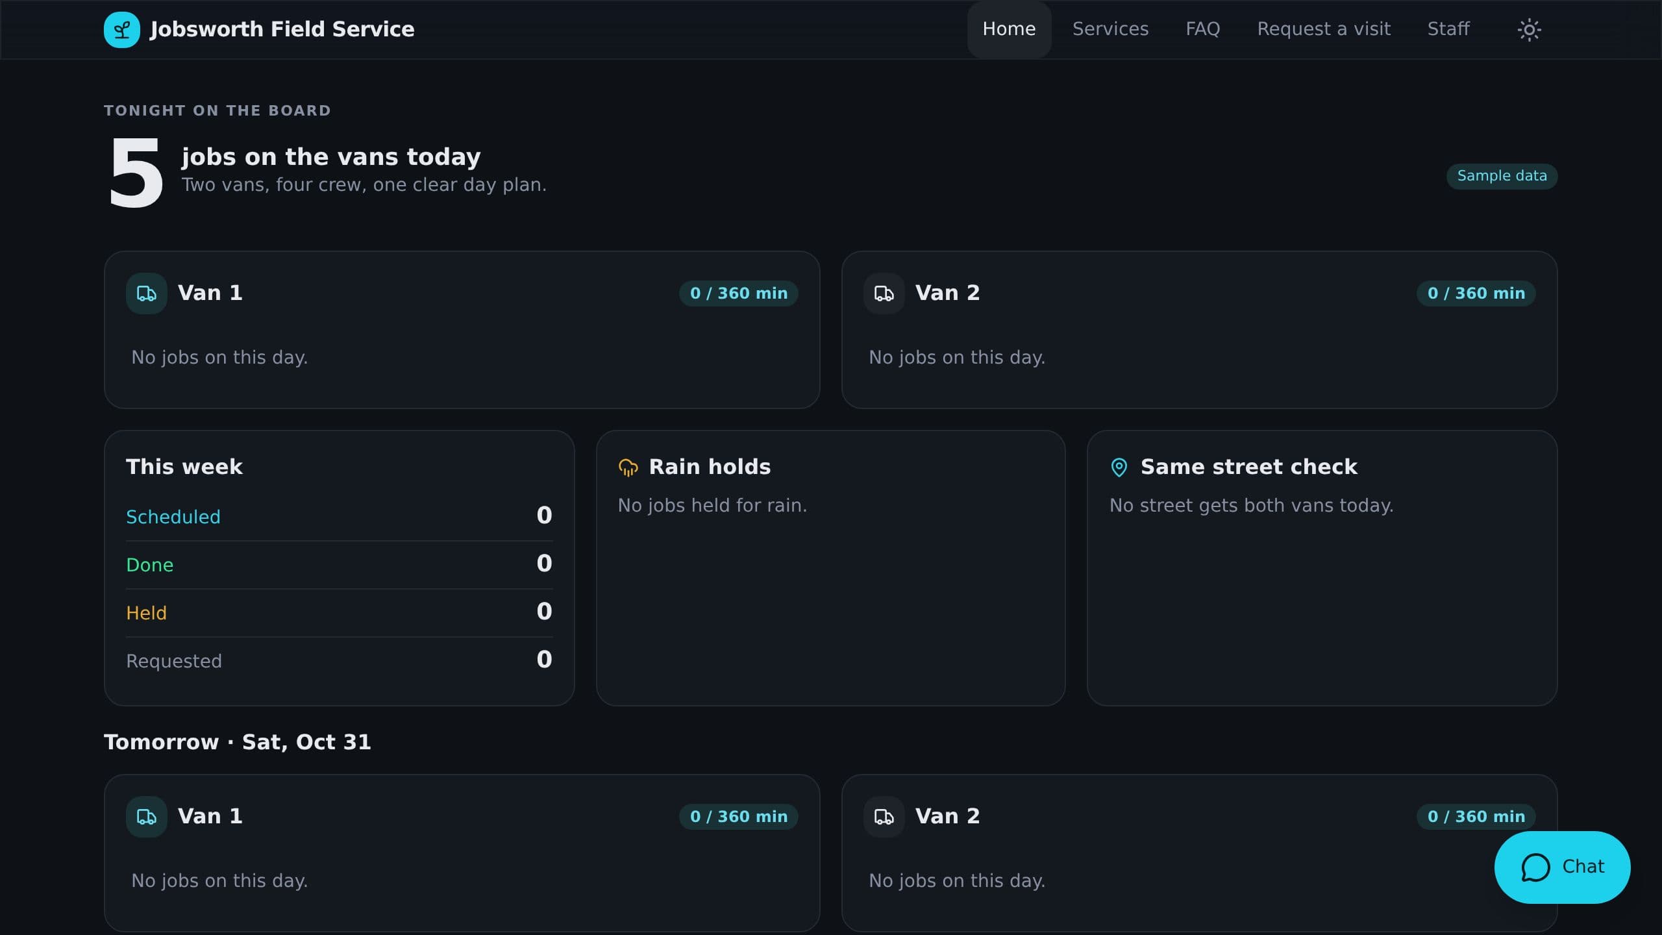The height and width of the screenshot is (935, 1662).
Task: Click the 'Tomorrow · Sat, Oct 31' heading
Action: point(237,742)
